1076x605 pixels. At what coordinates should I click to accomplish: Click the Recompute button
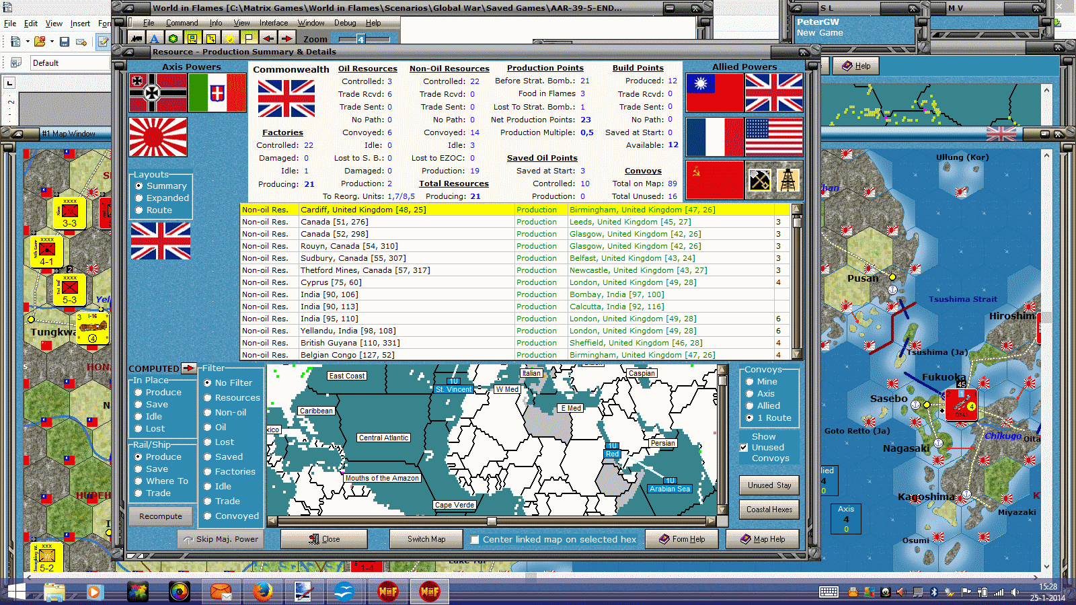coord(161,516)
